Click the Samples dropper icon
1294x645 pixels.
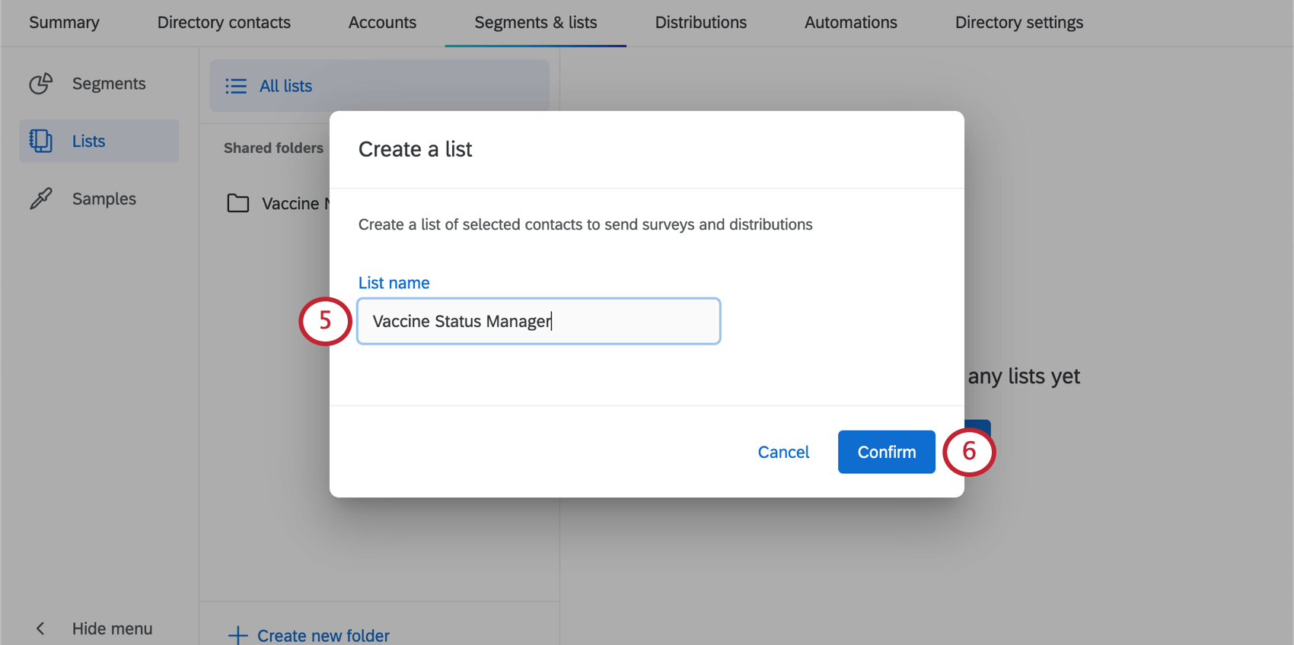tap(41, 199)
